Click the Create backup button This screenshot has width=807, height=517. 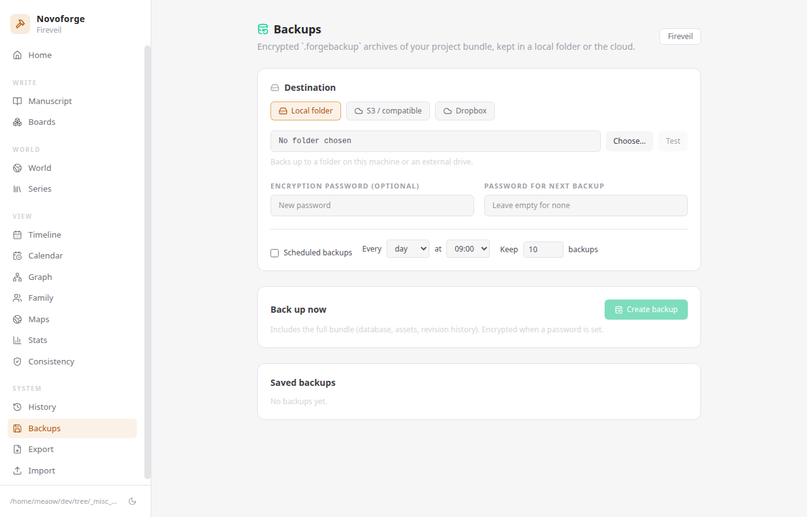coord(646,310)
